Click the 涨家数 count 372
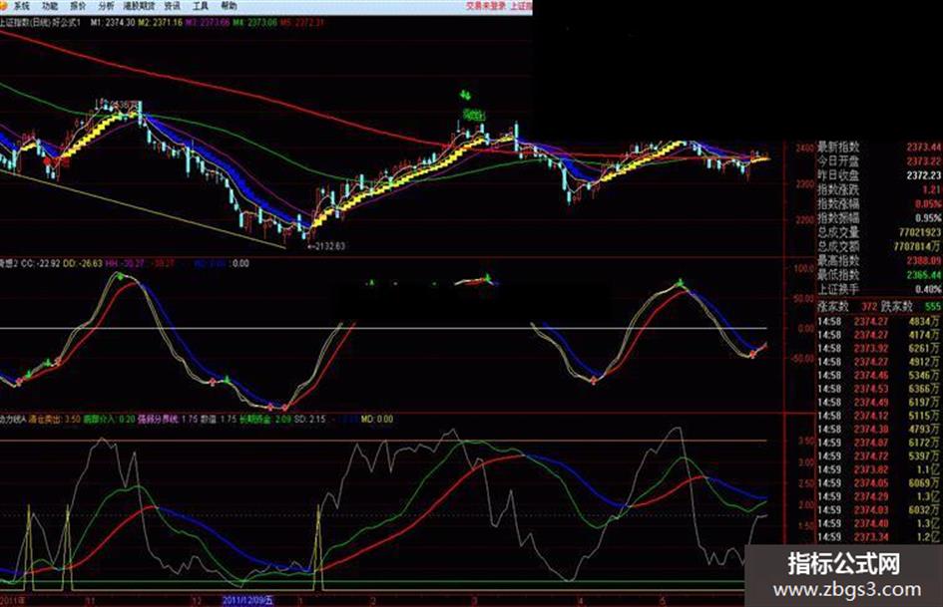The height and width of the screenshot is (607, 943). [869, 307]
